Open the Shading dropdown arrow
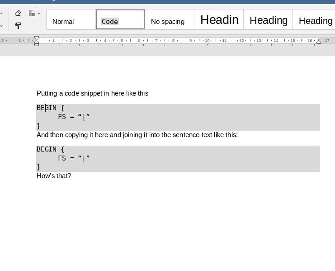The width and height of the screenshot is (335, 271). (x=39, y=14)
